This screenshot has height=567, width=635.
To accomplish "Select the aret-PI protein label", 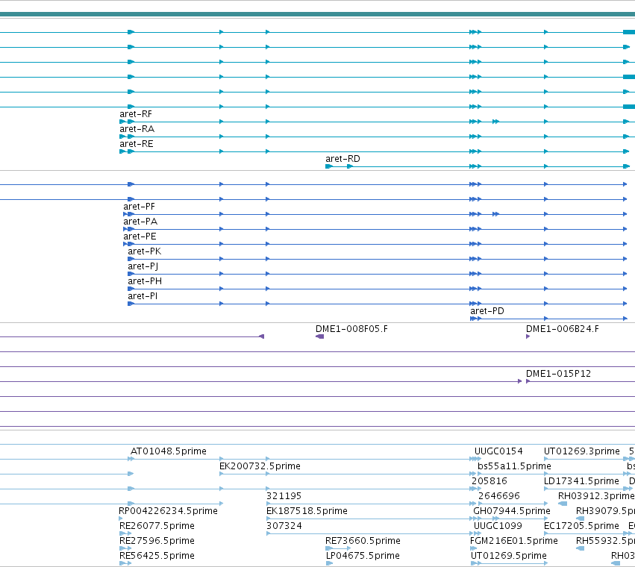I will pos(143,296).
